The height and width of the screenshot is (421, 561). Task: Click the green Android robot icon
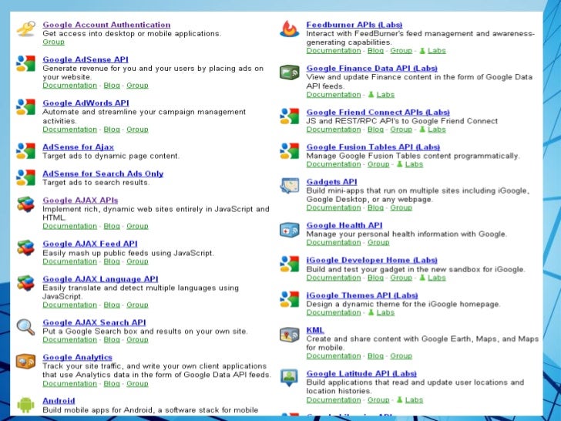coord(25,405)
